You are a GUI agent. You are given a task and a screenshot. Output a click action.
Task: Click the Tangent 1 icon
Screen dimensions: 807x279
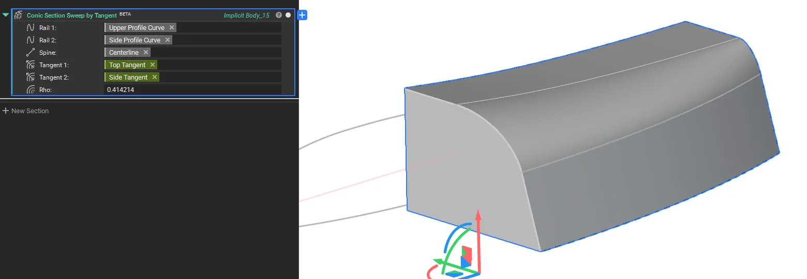pyautogui.click(x=31, y=65)
